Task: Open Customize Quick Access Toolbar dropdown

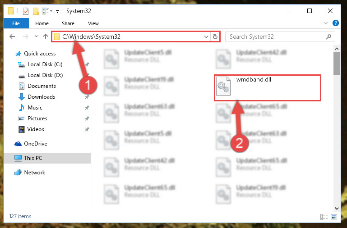Action: click(x=58, y=11)
